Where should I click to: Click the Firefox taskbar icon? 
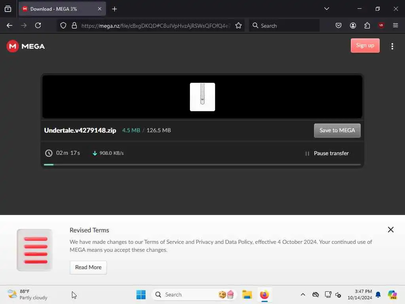pos(265,294)
